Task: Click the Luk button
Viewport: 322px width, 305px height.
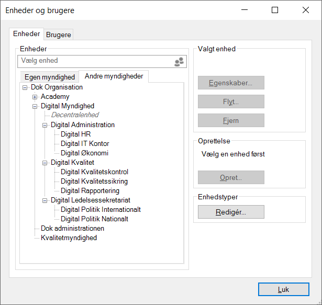Action: pyautogui.click(x=283, y=289)
